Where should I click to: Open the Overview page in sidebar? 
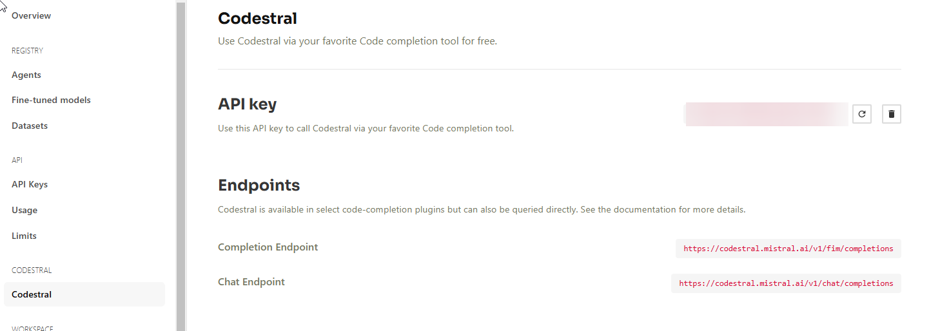point(31,15)
